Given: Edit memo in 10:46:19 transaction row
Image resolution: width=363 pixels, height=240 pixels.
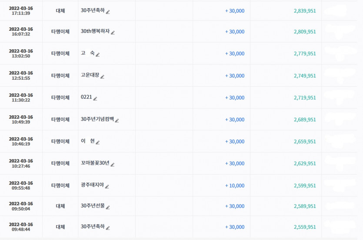Looking at the screenshot, I should [x=98, y=143].
